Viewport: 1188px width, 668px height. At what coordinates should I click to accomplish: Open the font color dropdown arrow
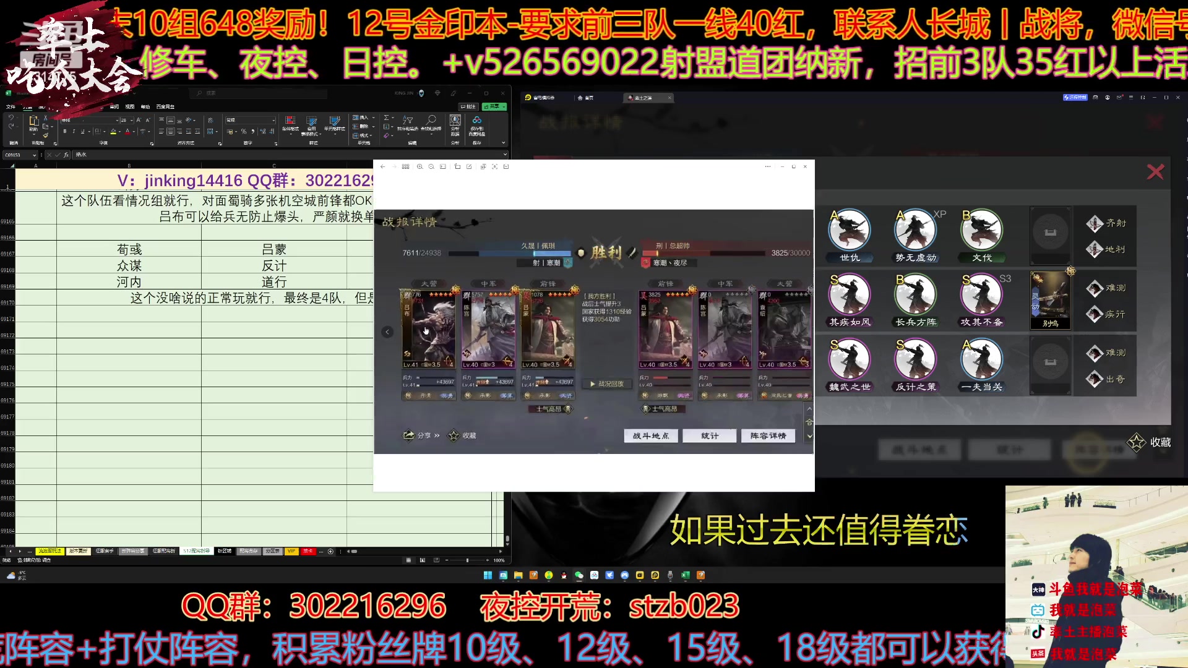tap(134, 131)
